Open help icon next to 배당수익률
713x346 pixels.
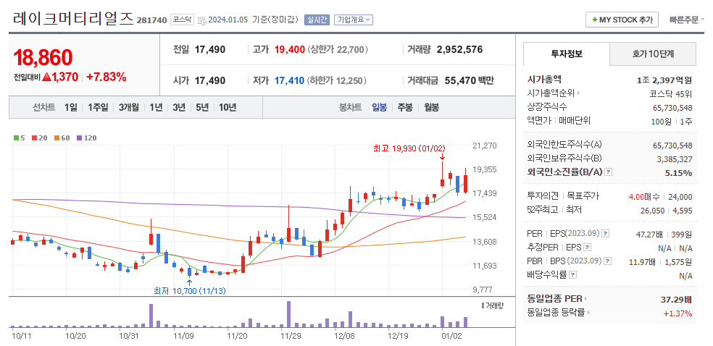573,275
